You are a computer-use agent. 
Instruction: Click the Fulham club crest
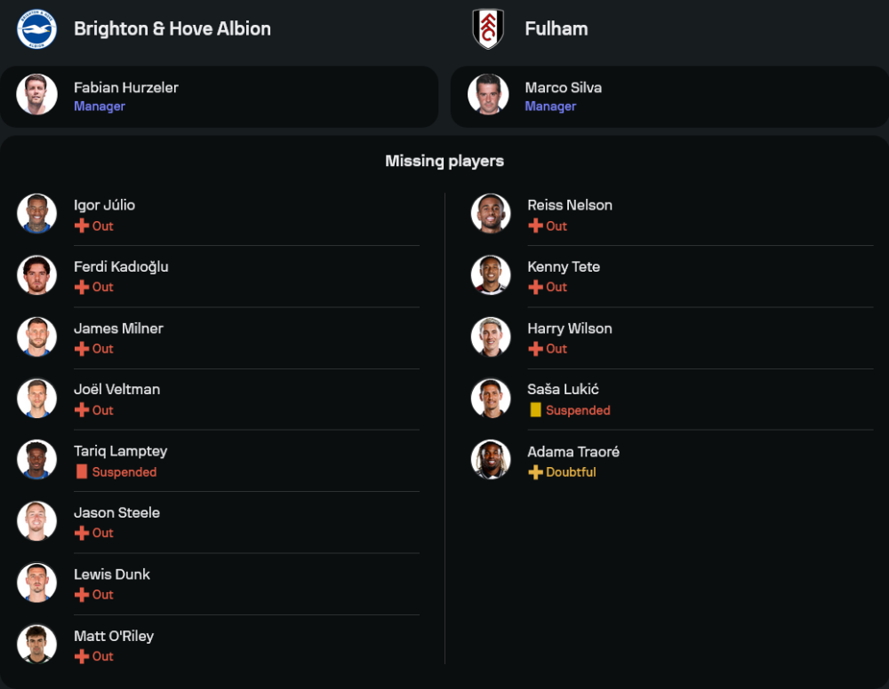(x=488, y=29)
